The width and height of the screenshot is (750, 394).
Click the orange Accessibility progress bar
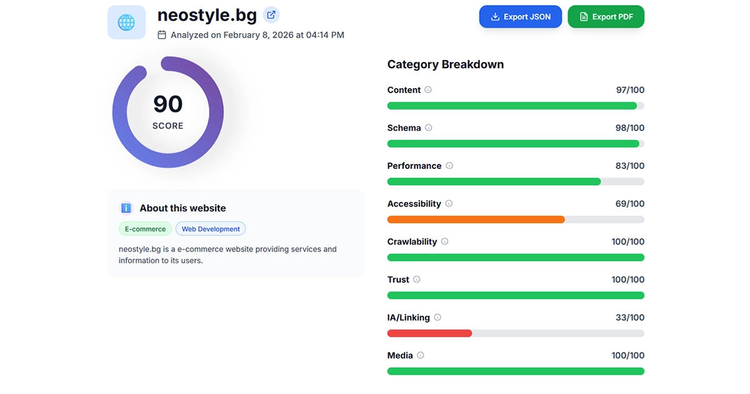476,220
